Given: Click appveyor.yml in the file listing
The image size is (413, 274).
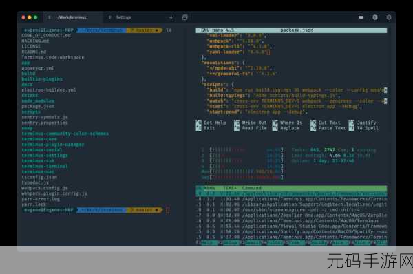Looking at the screenshot, I should pos(38,68).
